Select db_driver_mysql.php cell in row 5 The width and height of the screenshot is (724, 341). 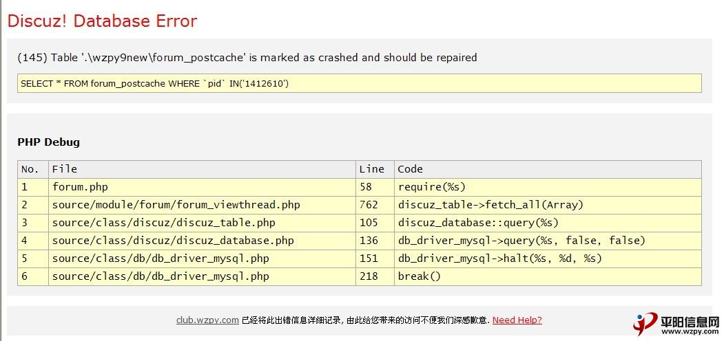(203, 258)
